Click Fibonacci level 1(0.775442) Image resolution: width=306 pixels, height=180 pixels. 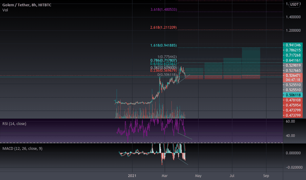pyautogui.click(x=167, y=57)
